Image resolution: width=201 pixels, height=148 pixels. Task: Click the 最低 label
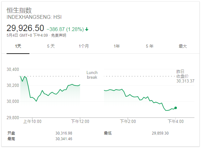108,133
